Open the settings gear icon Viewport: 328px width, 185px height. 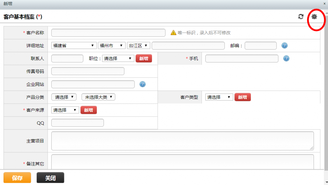point(314,17)
